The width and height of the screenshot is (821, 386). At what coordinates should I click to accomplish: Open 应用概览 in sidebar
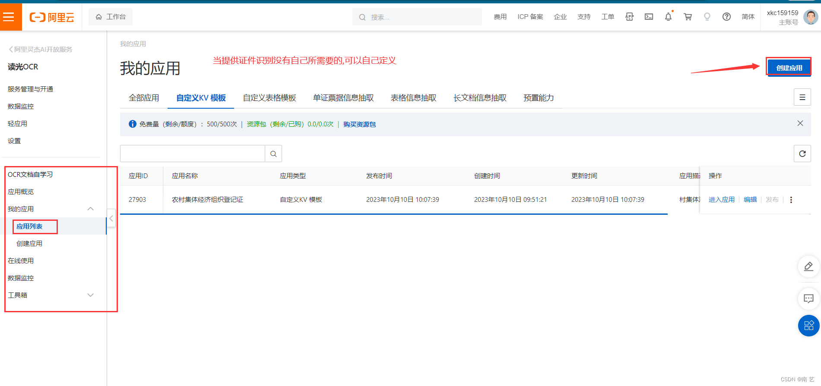coord(21,191)
